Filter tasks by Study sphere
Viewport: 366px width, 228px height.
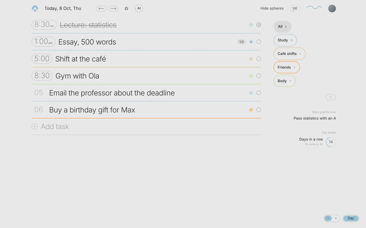[x=285, y=40]
